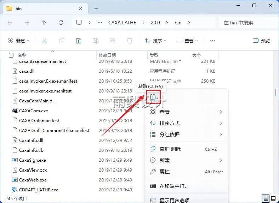Select the CaxaCamMain.dll file icon

(15, 101)
